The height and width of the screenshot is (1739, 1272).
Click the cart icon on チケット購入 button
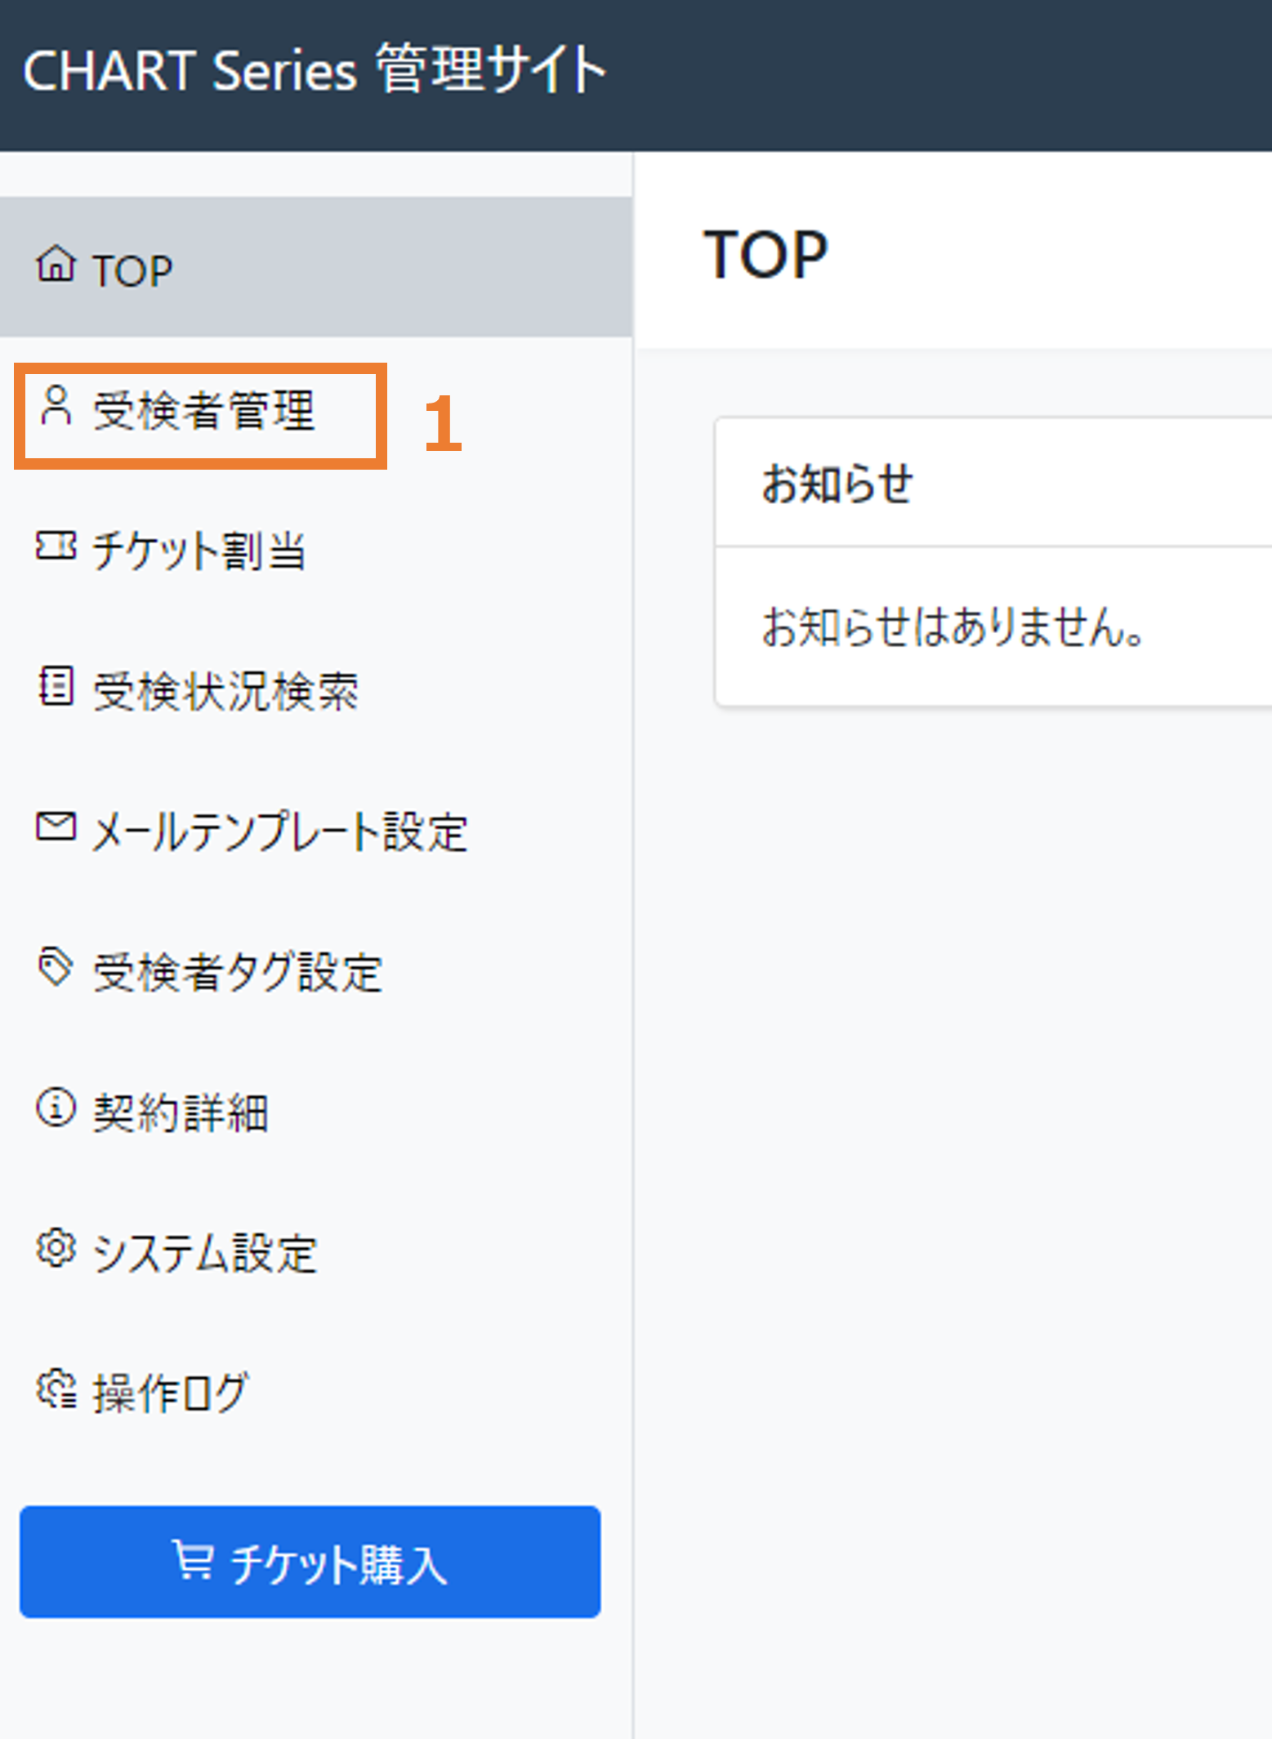193,1559
